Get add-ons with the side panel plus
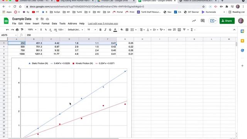Image resolution: width=247 pixels, height=139 pixels. click(x=242, y=66)
